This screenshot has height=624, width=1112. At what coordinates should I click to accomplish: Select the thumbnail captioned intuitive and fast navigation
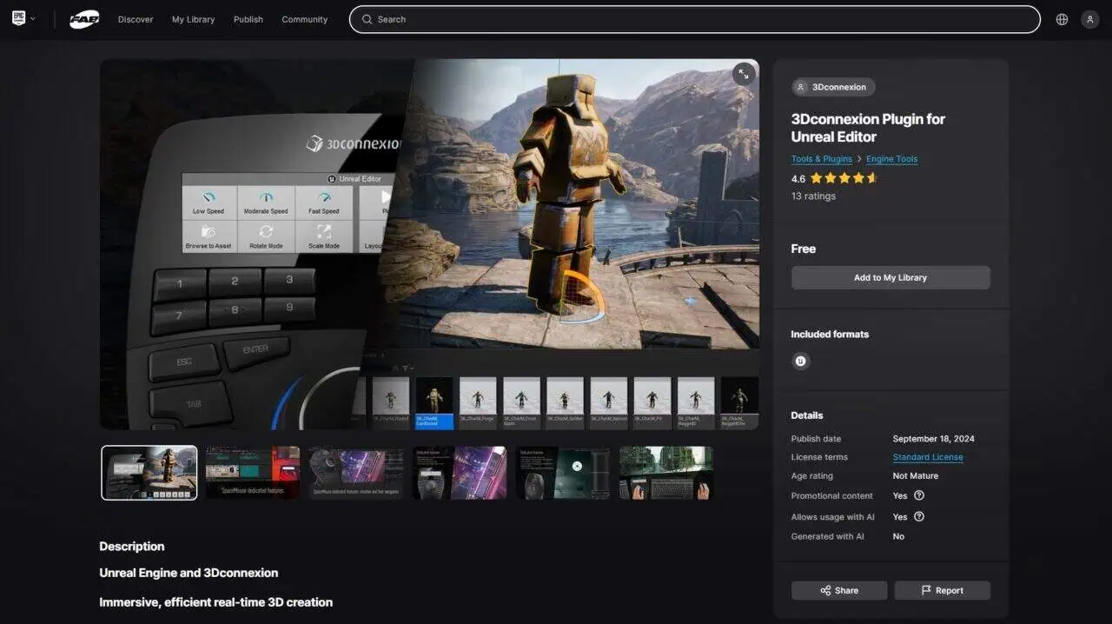click(356, 473)
